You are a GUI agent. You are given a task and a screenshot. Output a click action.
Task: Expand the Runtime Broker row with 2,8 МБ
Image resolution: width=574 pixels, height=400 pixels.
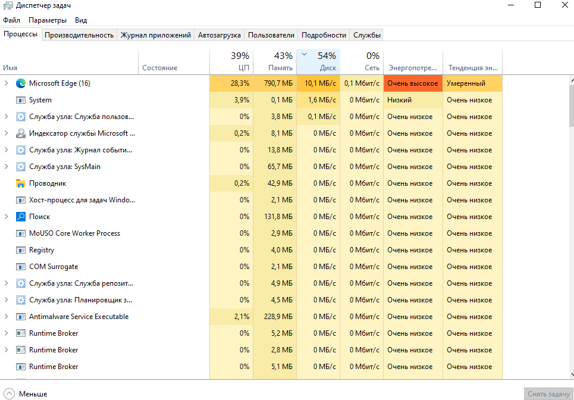coord(6,350)
